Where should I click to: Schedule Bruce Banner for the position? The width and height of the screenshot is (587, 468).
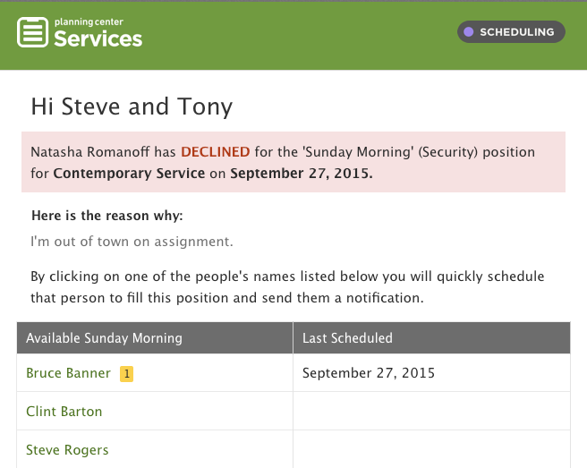[68, 373]
